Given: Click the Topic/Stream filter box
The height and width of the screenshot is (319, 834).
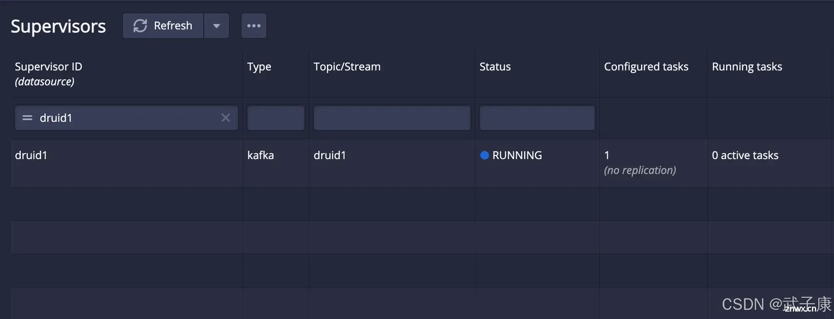Looking at the screenshot, I should (x=392, y=118).
